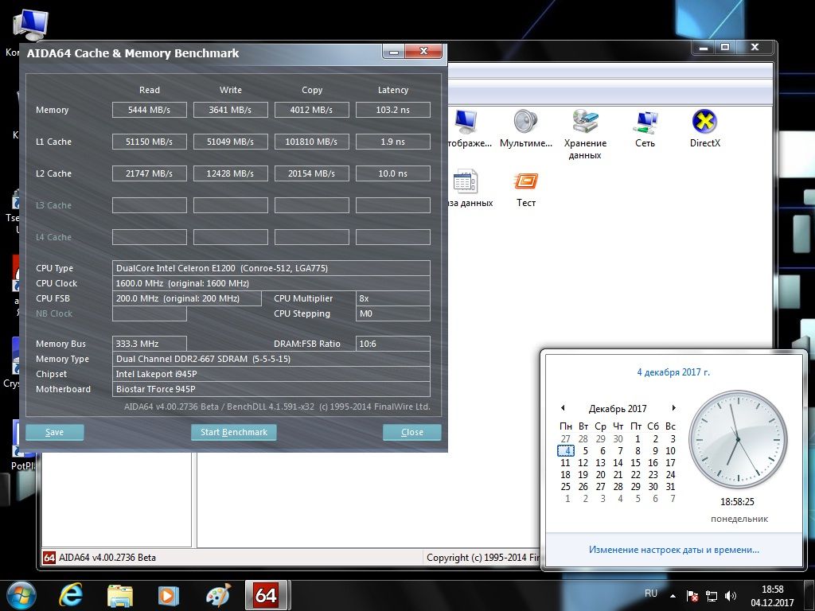815x611 pixels.
Task: Click the L1 Cache Copy value 101810 MB/s
Action: tap(311, 142)
